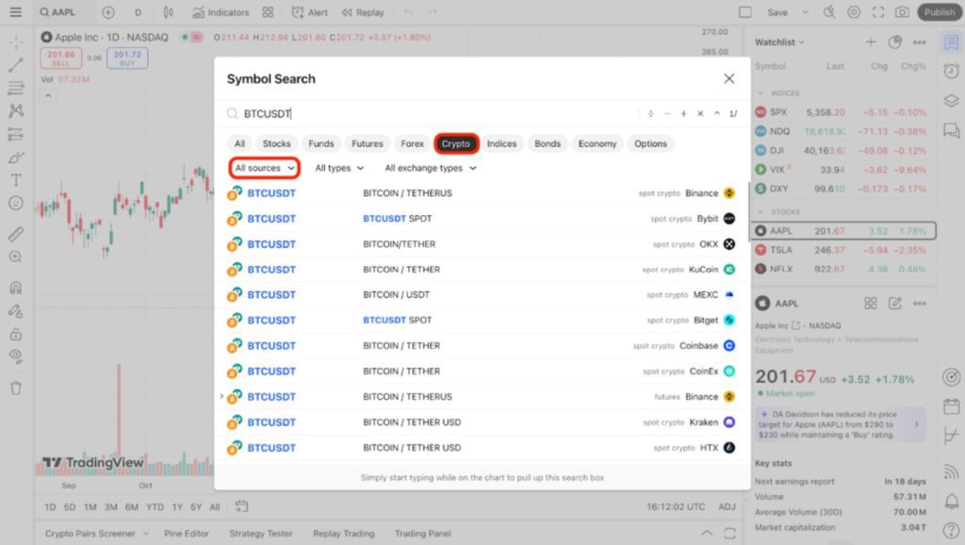Choose BTCUSDT spot crypto on Bybit

(482, 219)
